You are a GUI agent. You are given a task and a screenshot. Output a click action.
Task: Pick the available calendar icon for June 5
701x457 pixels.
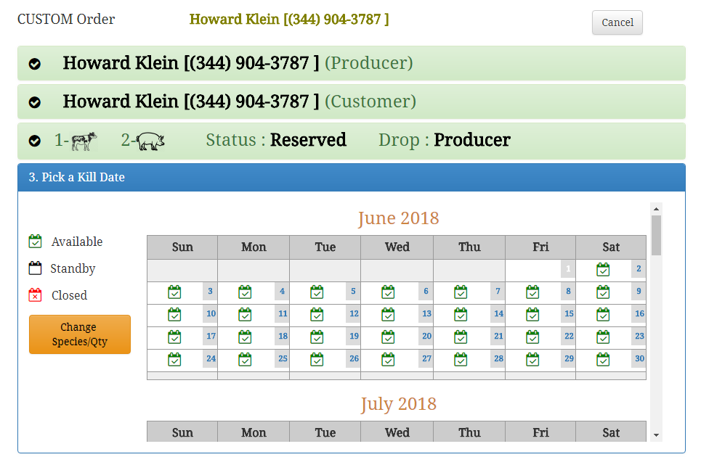click(x=317, y=292)
